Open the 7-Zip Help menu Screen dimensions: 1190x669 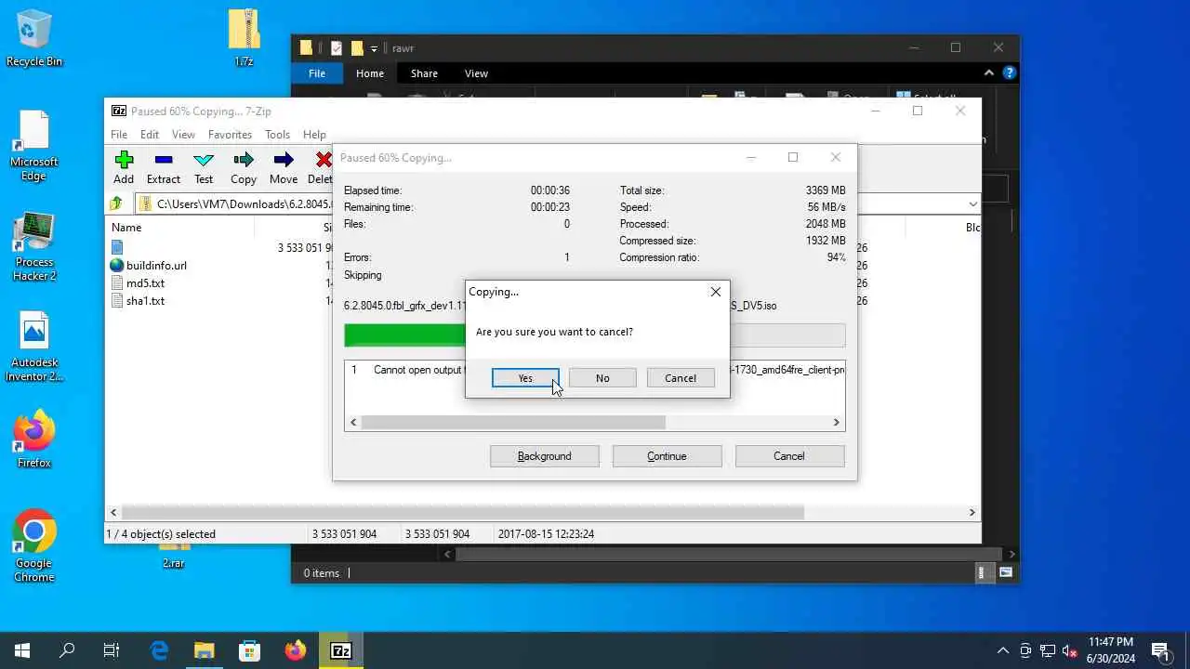(314, 135)
